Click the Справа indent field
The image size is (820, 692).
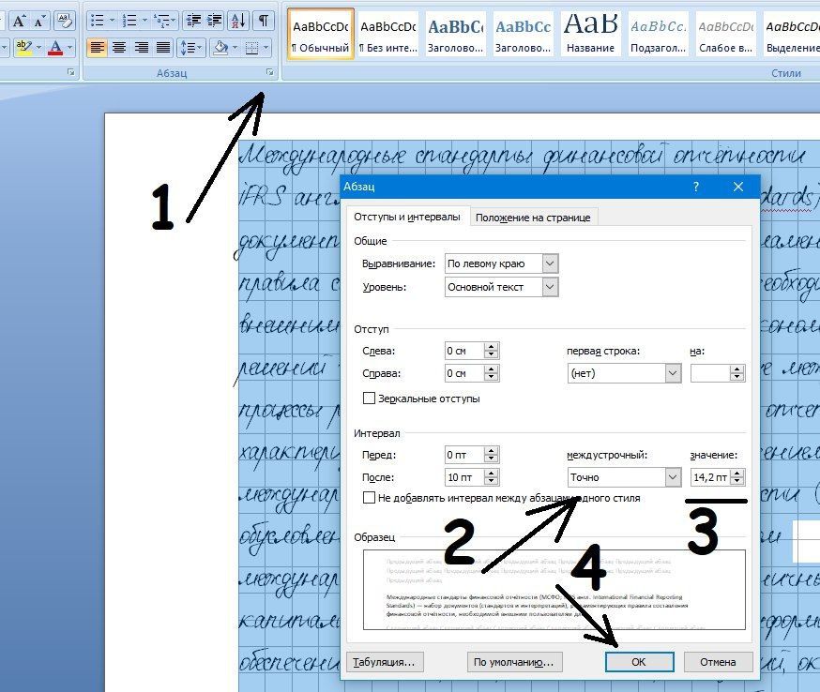[464, 373]
